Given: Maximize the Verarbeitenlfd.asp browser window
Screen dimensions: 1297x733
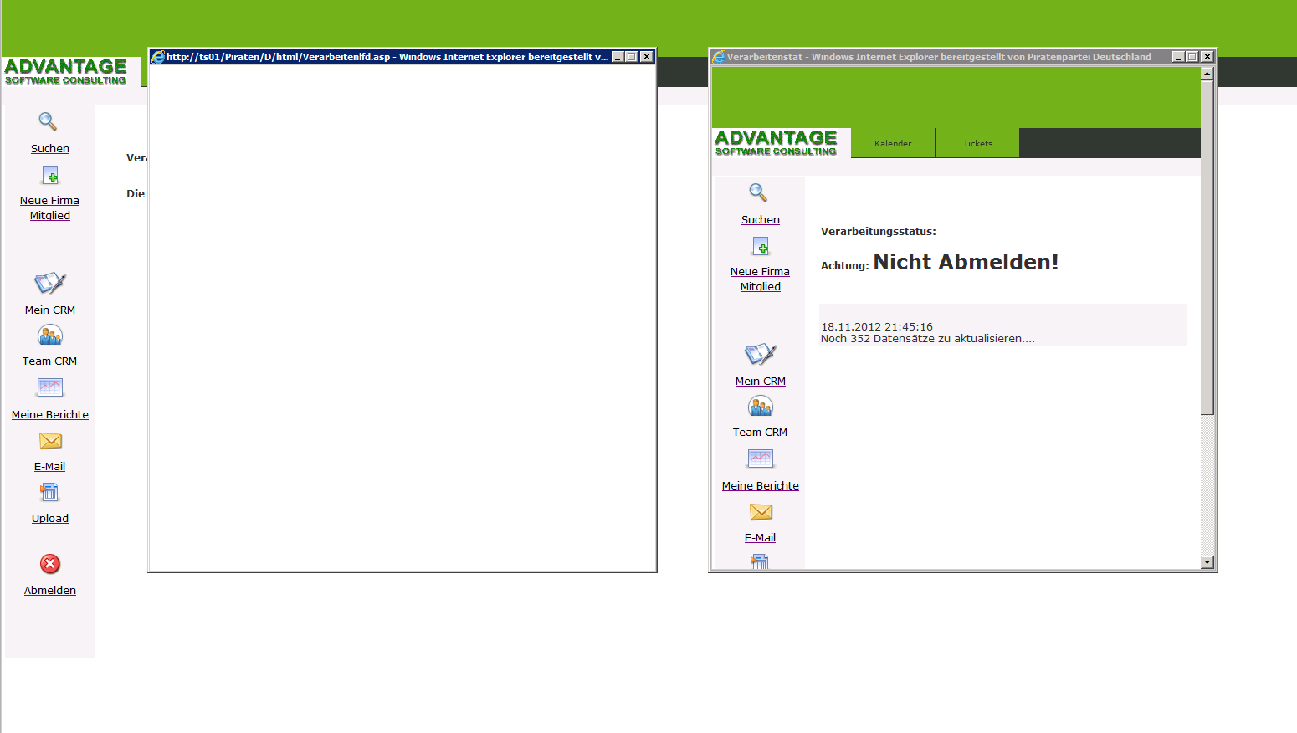Looking at the screenshot, I should [632, 57].
